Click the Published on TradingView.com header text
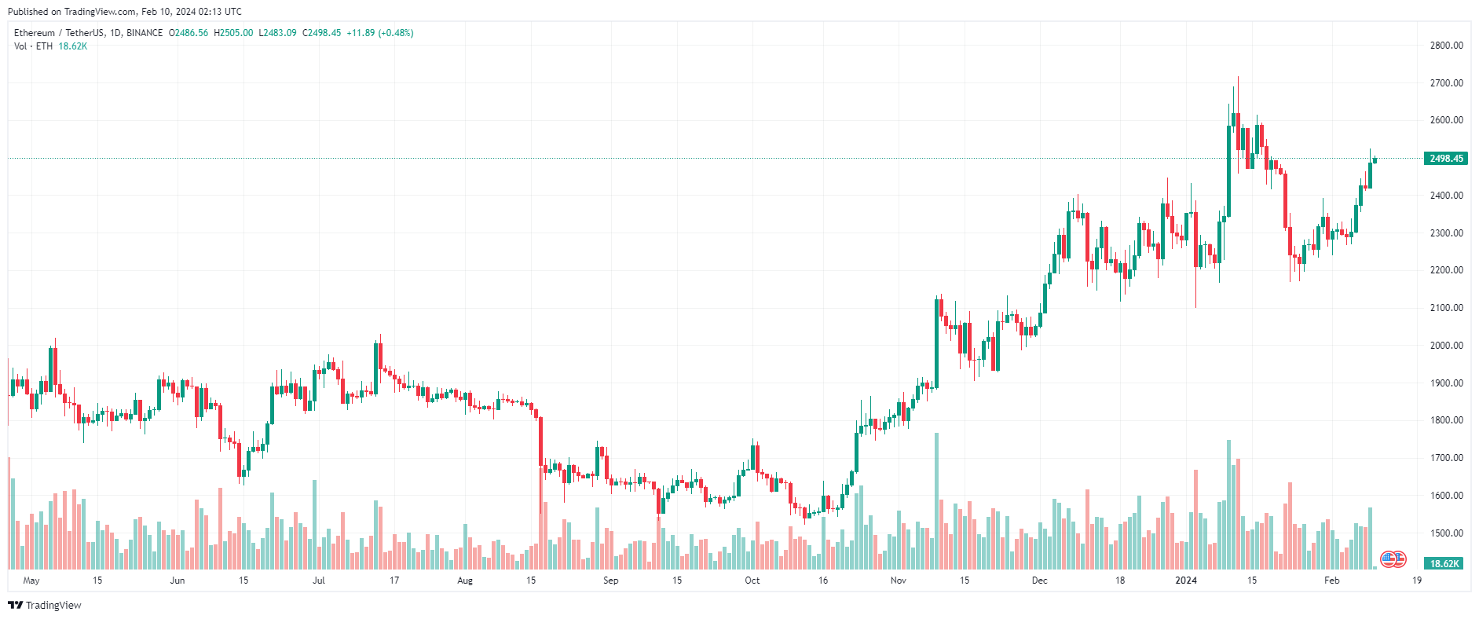1479x619 pixels. pyautogui.click(x=125, y=12)
